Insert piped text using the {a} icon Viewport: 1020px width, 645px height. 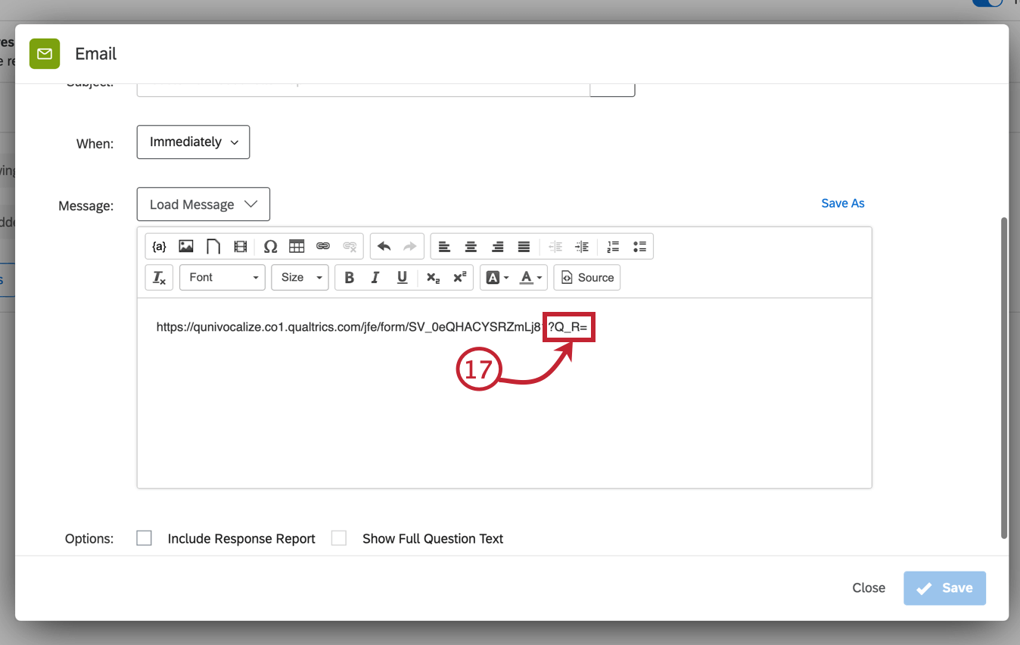point(159,246)
